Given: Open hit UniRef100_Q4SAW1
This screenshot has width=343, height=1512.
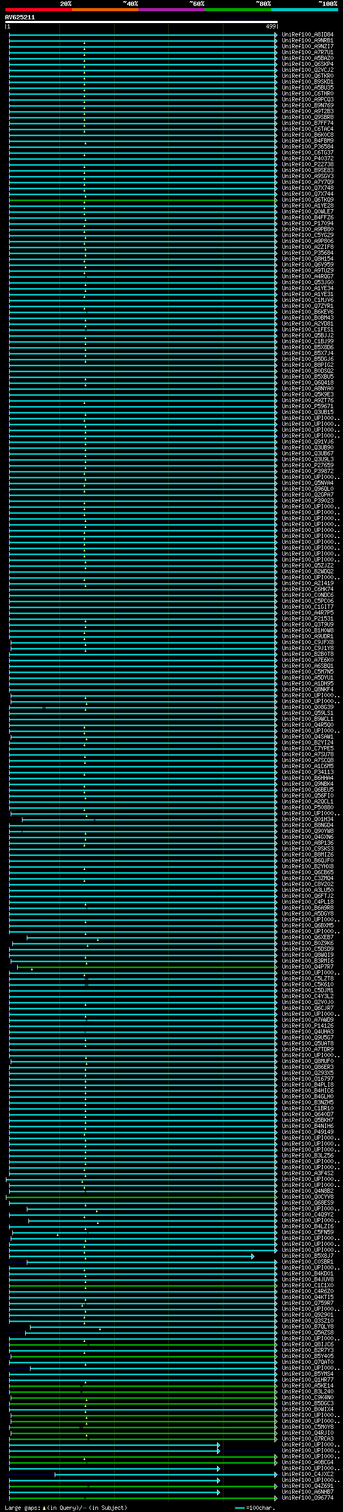Looking at the screenshot, I should (x=308, y=736).
